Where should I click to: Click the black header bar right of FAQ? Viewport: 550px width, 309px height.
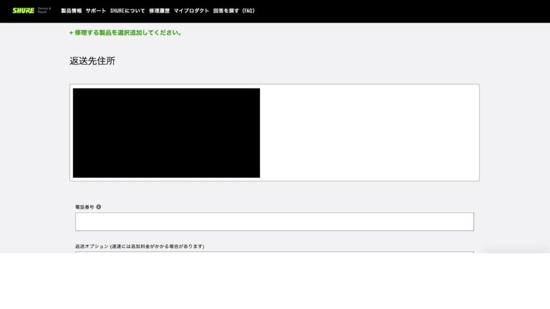pos(403,11)
